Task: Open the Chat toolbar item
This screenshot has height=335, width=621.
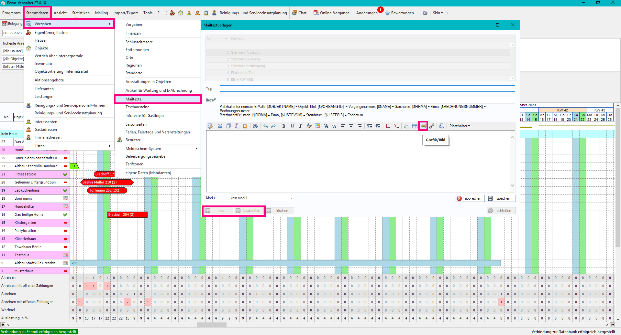Action: (299, 13)
